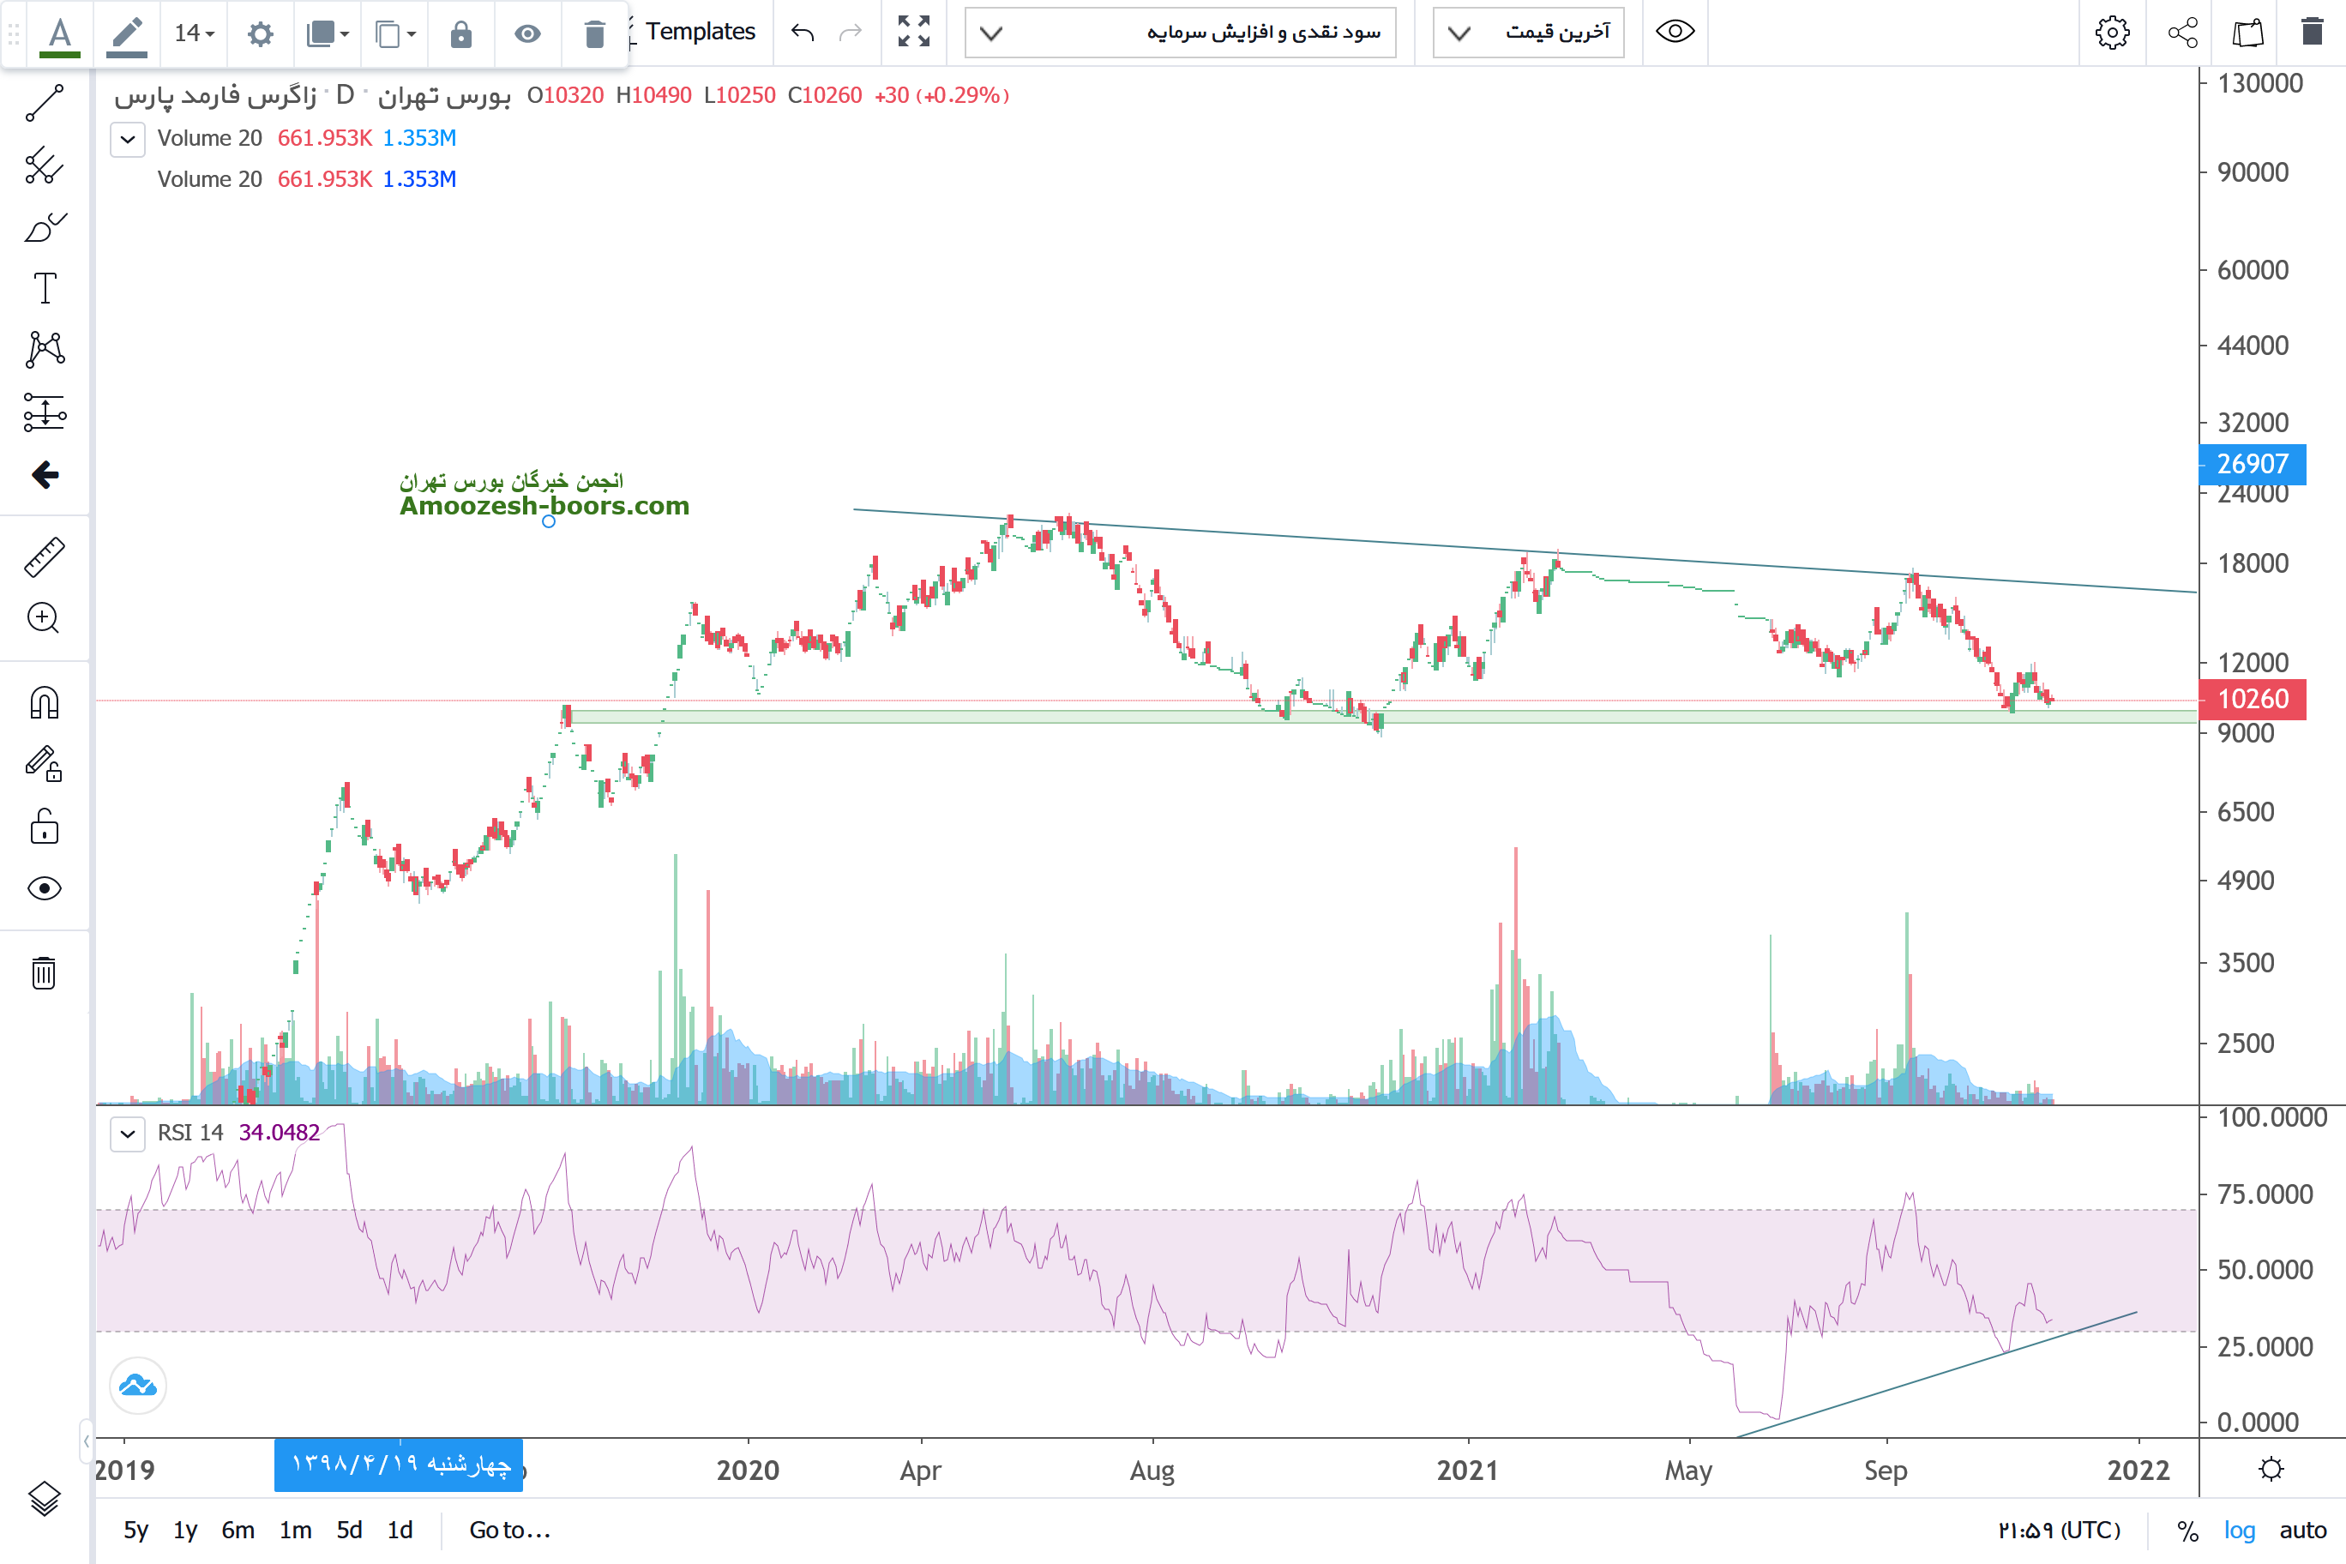Select the pitchfork tool

click(44, 165)
